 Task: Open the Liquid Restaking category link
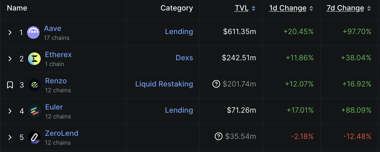164,84
